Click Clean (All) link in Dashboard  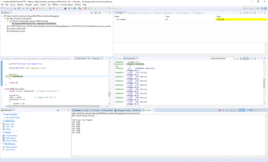(x=10, y=127)
